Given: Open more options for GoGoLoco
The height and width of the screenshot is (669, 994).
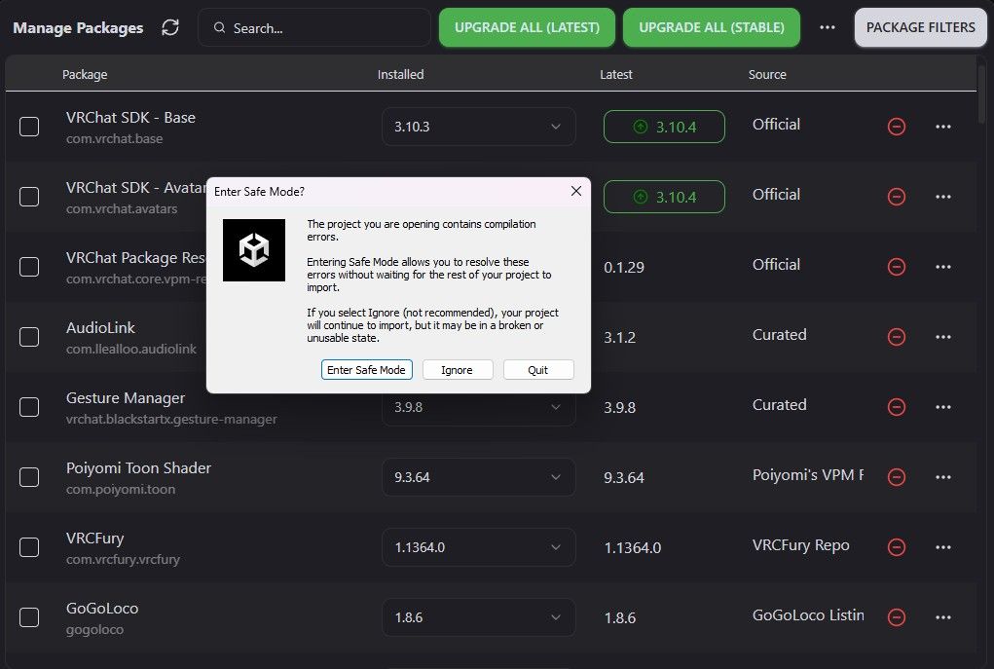Looking at the screenshot, I should tap(943, 617).
